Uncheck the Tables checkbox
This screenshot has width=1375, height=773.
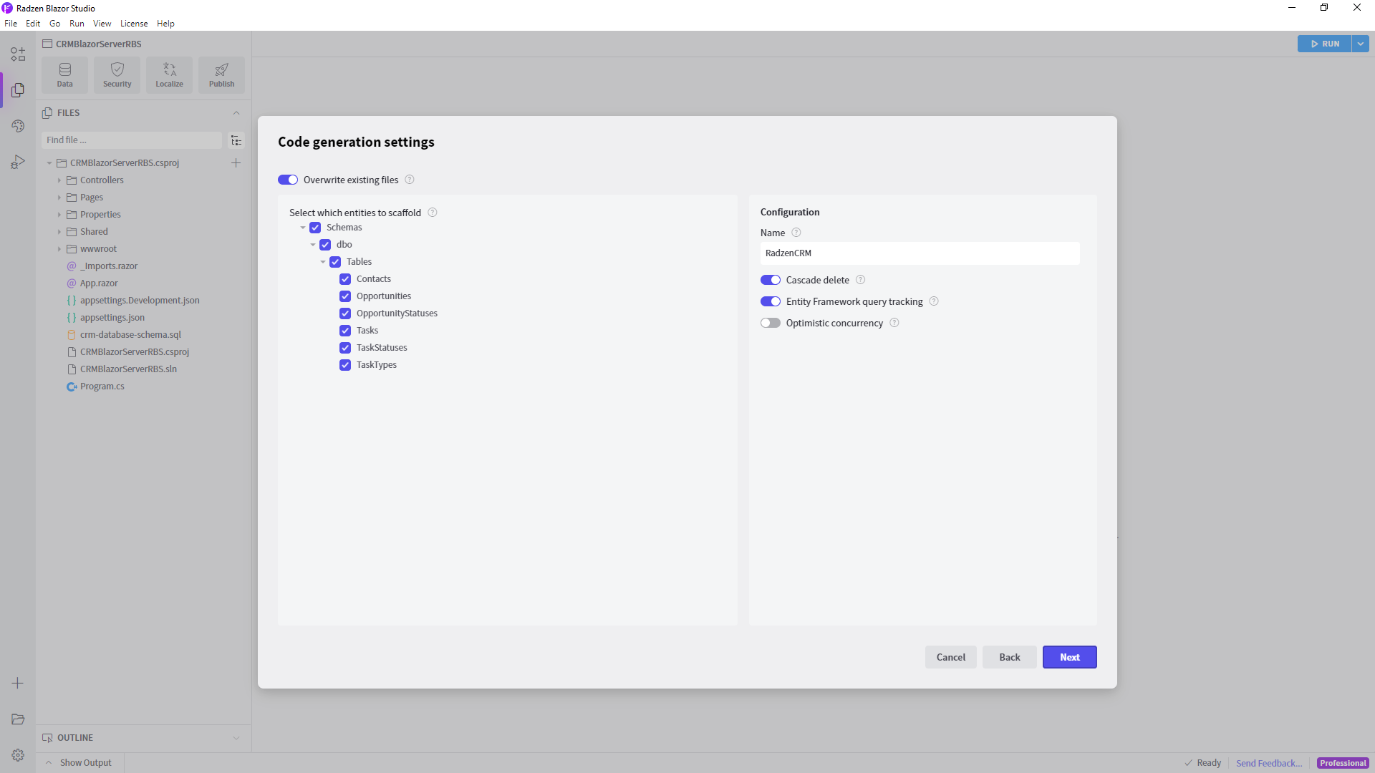click(335, 262)
